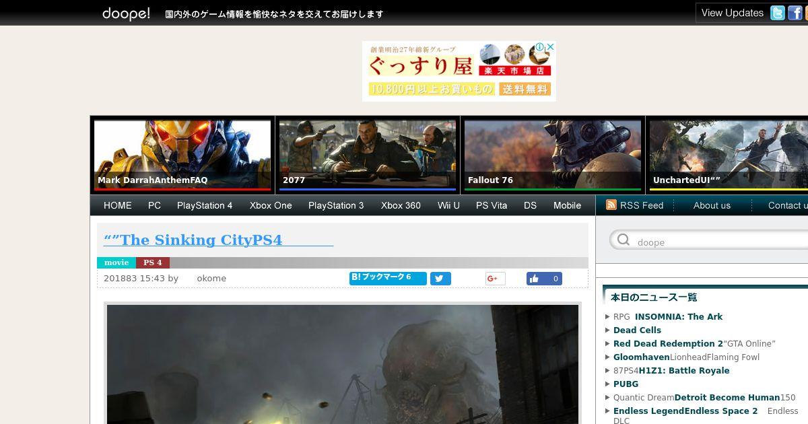Open INSOMNIA: The Ark news item
This screenshot has height=424, width=808.
click(x=679, y=316)
